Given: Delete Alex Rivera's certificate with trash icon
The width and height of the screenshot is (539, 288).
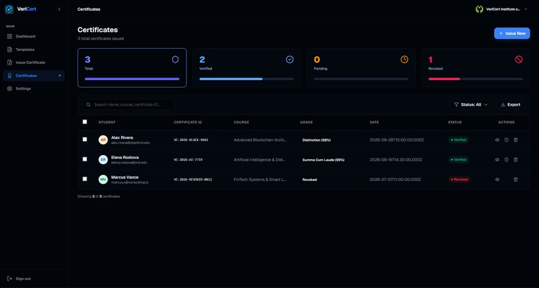Looking at the screenshot, I should point(516,140).
